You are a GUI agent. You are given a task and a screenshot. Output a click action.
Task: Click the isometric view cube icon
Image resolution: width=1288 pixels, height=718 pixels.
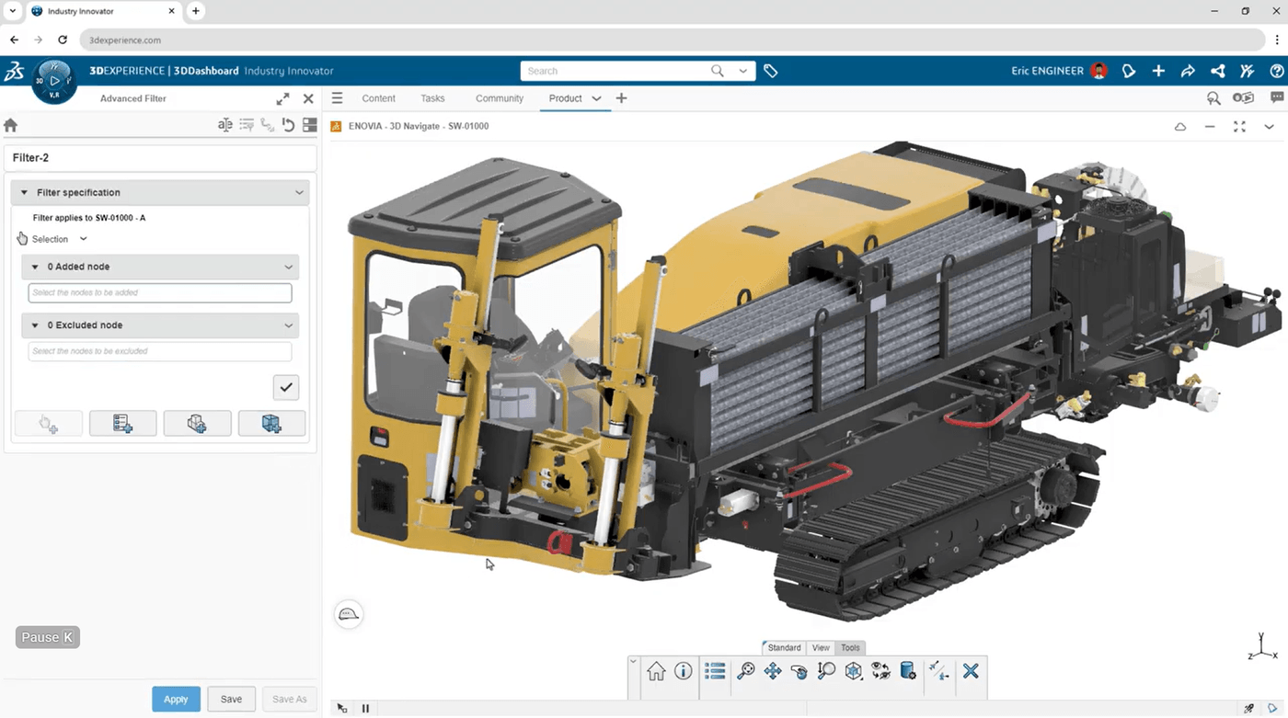point(854,672)
